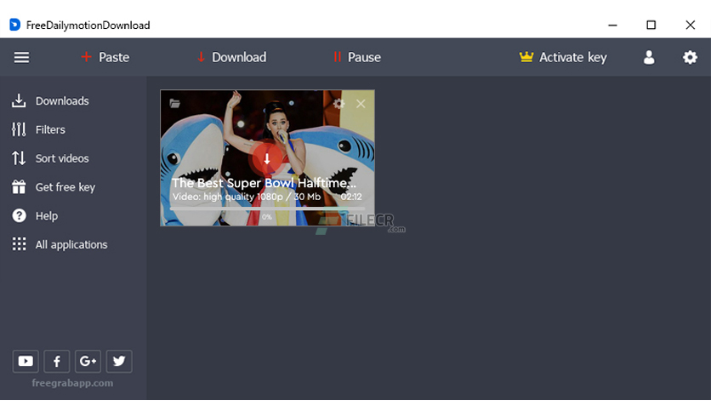Click the gift box icon
This screenshot has width=711, height=412.
pyautogui.click(x=19, y=187)
